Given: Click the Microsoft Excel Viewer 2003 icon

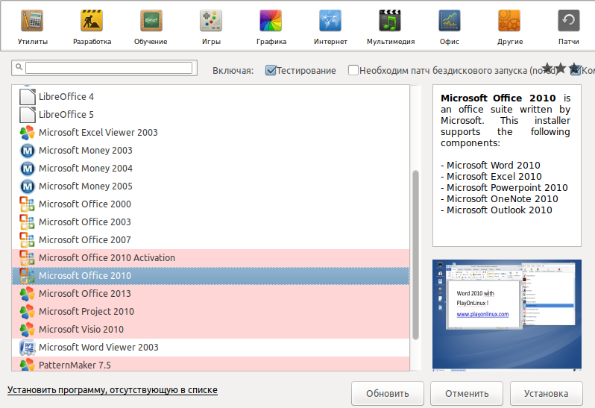Looking at the screenshot, I should [x=28, y=133].
